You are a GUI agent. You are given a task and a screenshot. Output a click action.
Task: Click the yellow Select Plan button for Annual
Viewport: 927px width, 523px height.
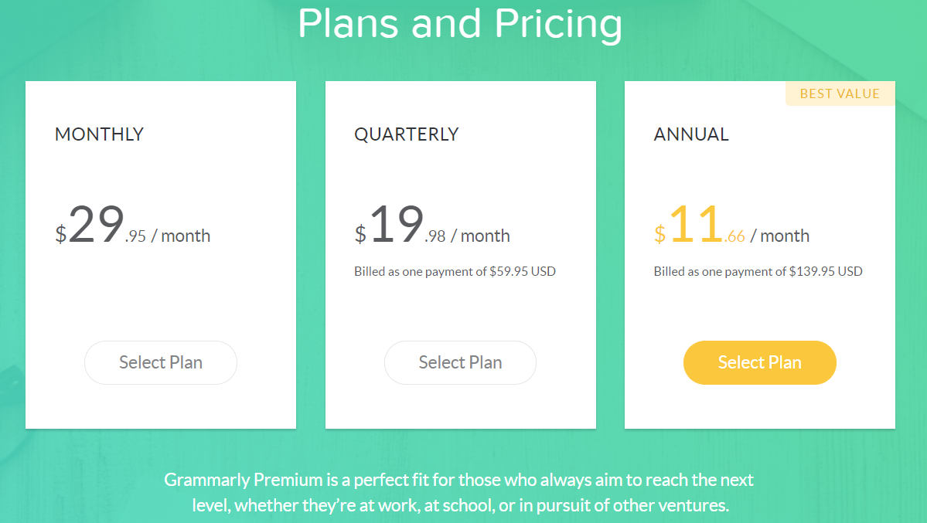click(x=760, y=362)
